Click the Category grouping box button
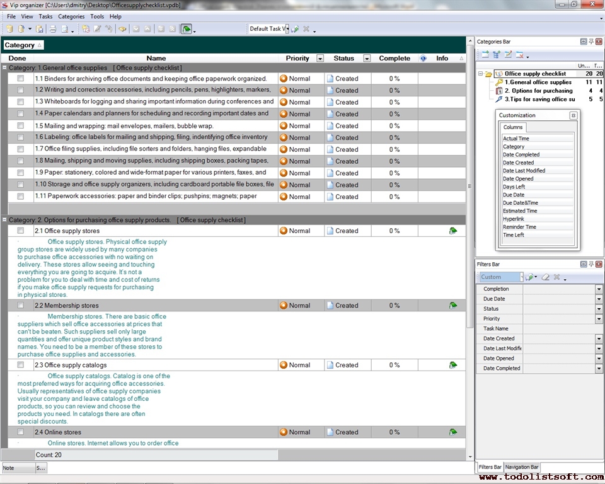 (x=23, y=45)
